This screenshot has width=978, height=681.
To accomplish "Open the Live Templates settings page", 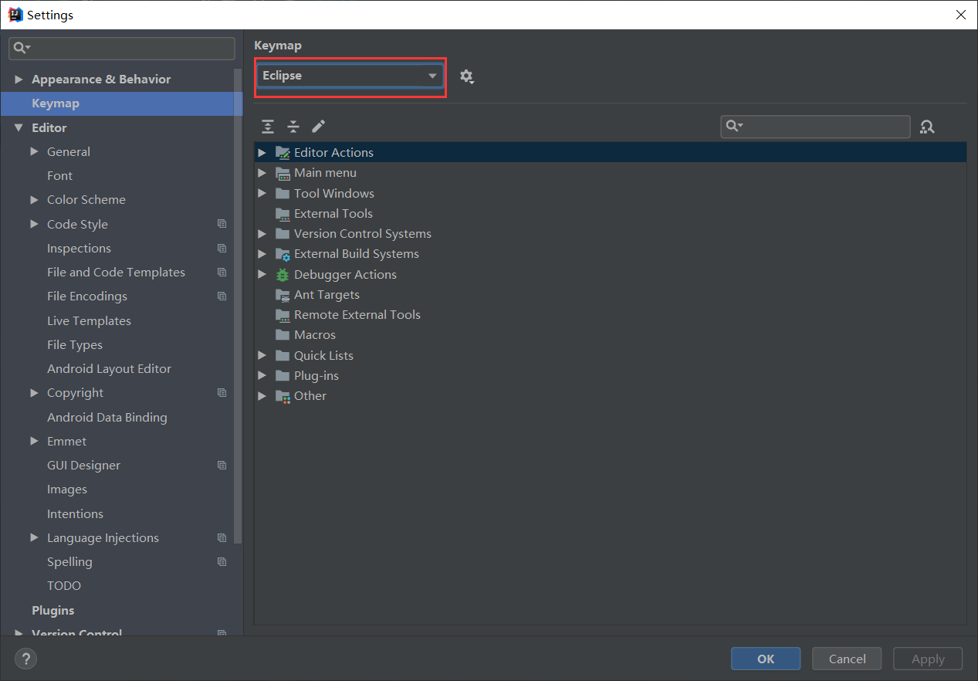I will click(89, 321).
